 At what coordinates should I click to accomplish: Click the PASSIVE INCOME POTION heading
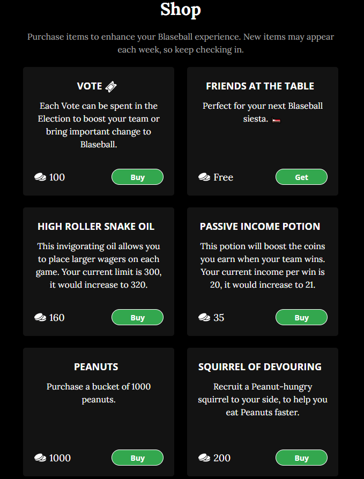[260, 226]
